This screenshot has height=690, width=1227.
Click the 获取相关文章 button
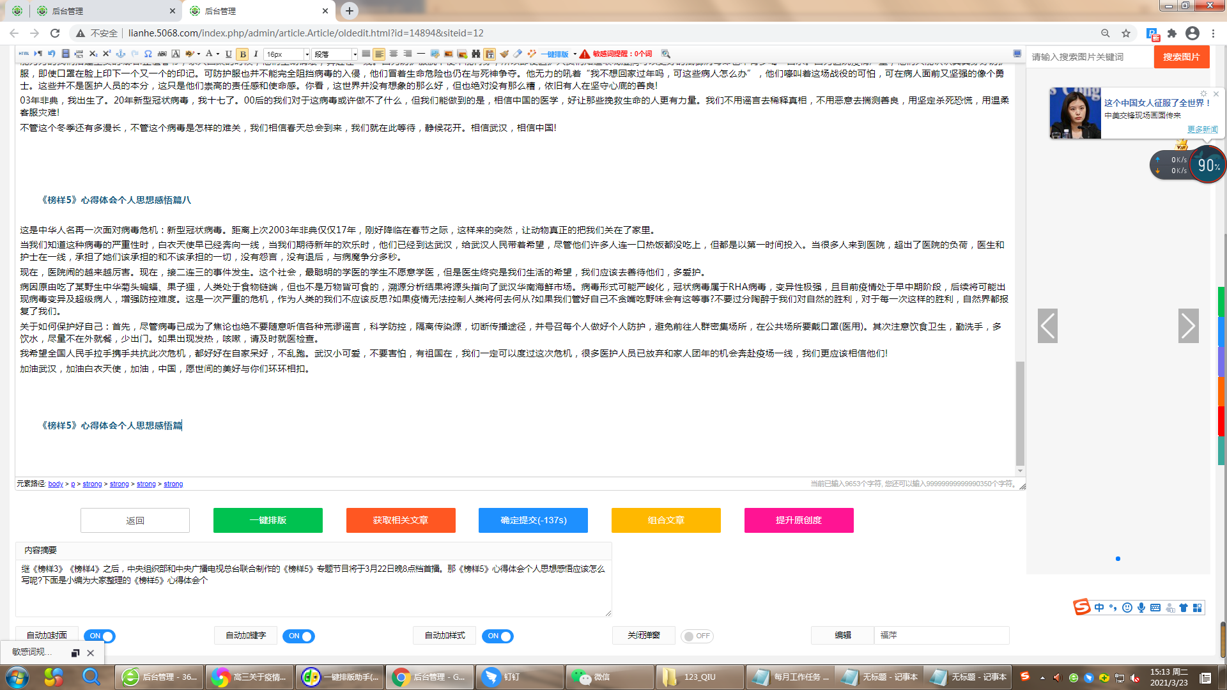click(x=401, y=520)
